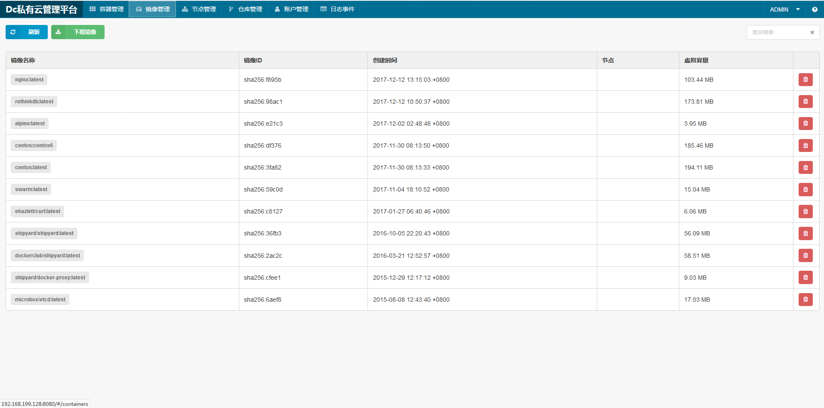Delete the rethinkdb:latest image
Viewport: 824px width, 408px height.
tap(805, 102)
